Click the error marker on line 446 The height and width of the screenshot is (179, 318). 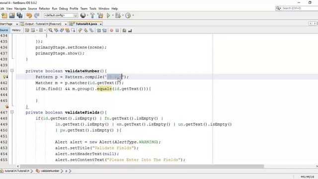[7, 106]
